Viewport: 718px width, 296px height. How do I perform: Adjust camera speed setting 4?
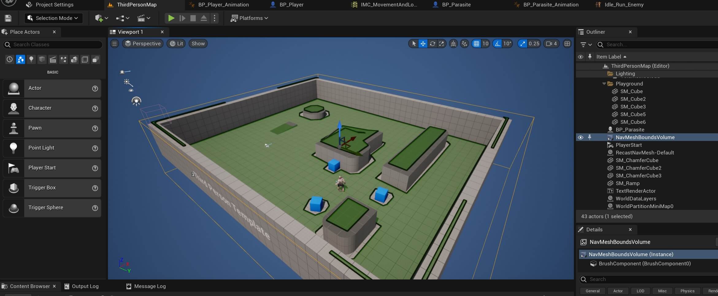click(x=551, y=44)
